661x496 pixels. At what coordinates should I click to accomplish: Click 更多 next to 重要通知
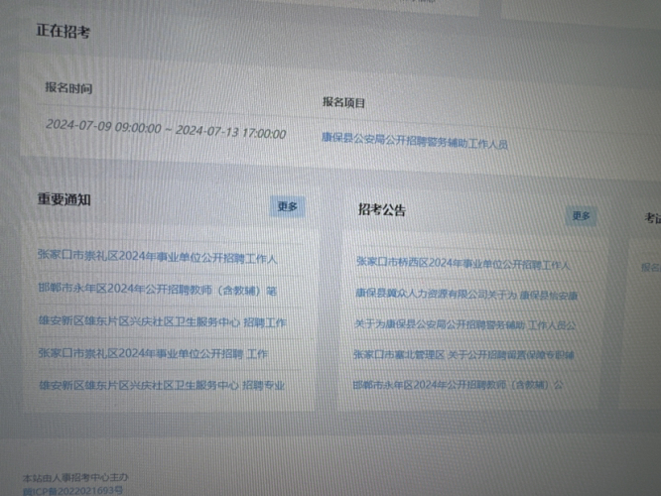288,206
